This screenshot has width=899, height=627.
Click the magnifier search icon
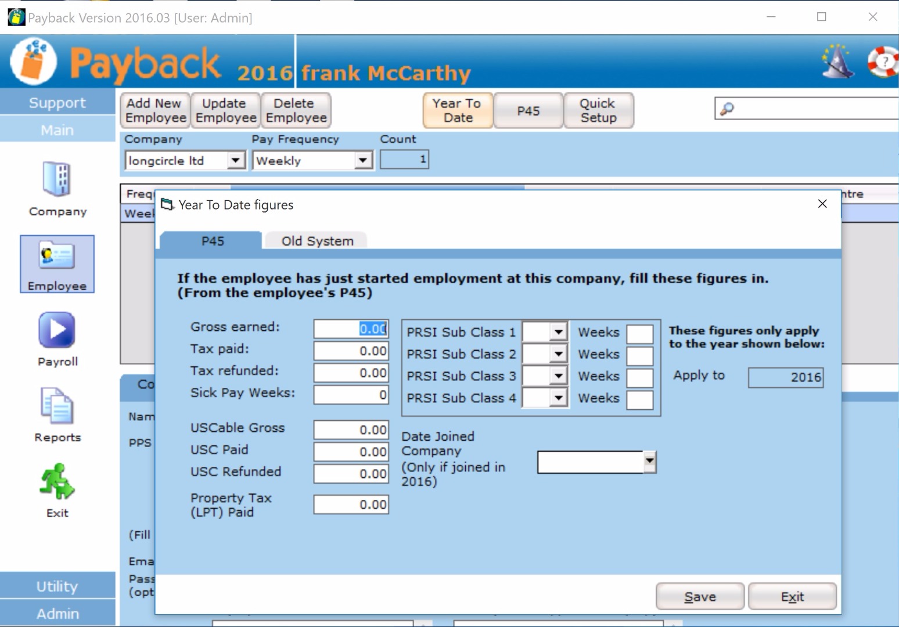[727, 109]
